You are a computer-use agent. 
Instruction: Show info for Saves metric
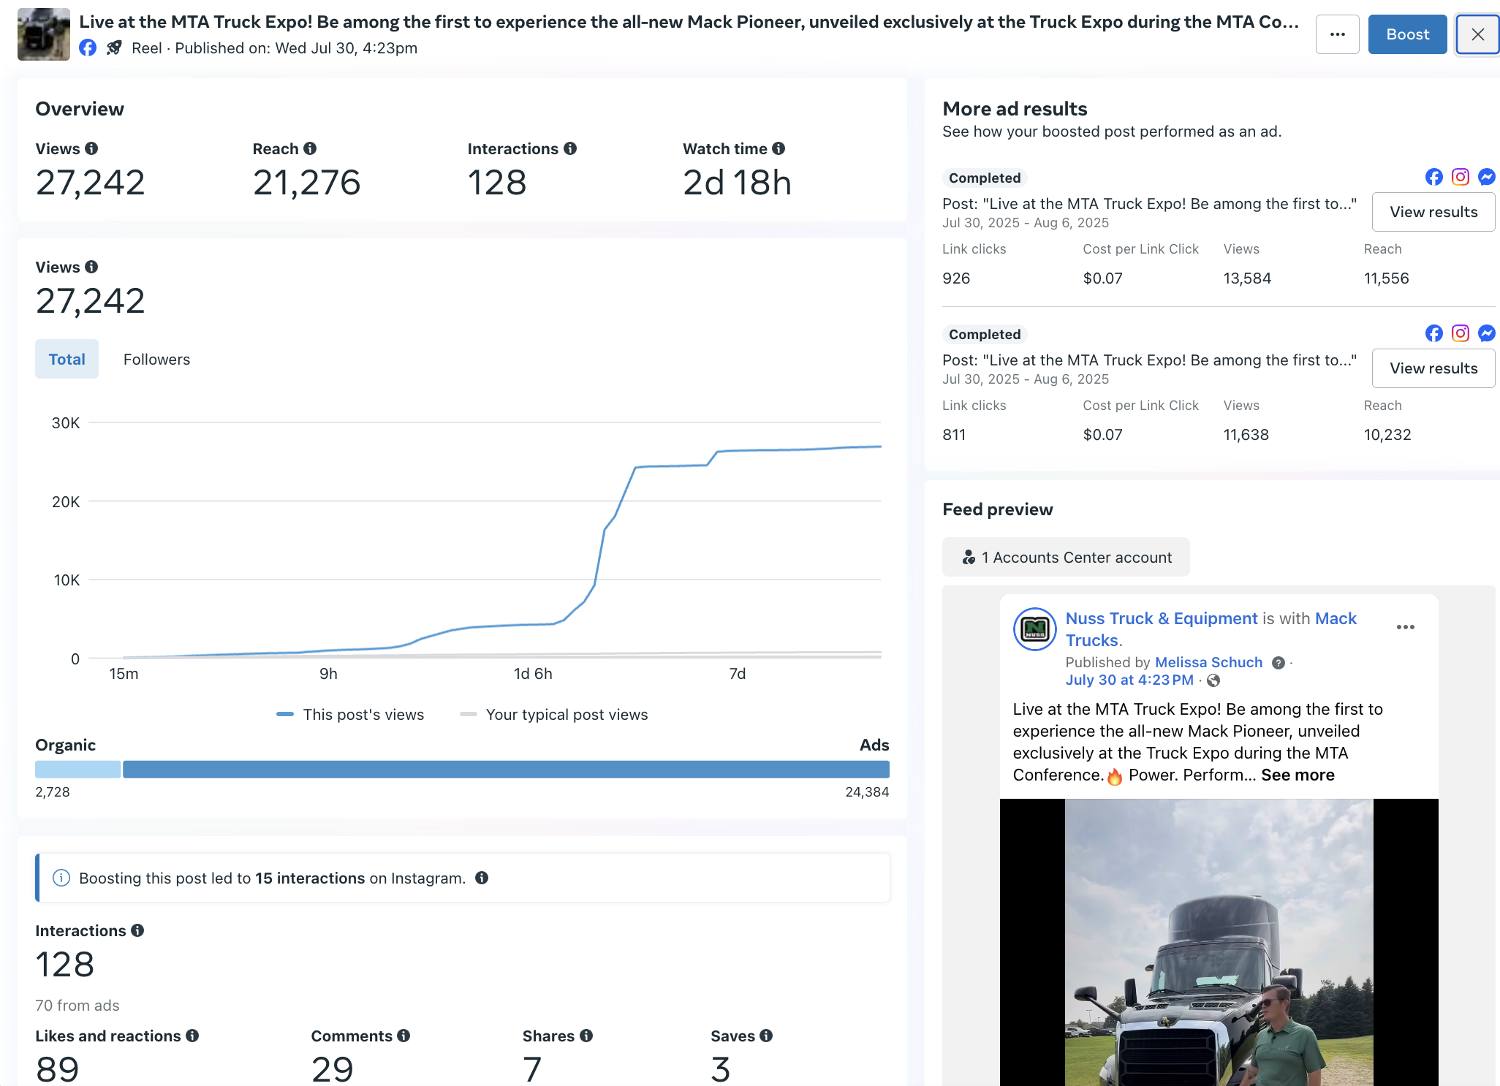(x=766, y=1036)
